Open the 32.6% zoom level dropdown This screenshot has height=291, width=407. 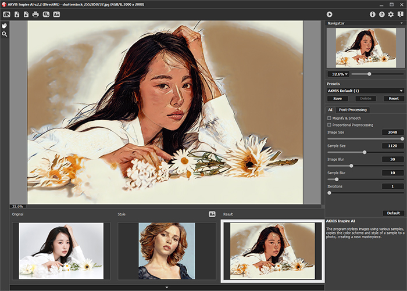pyautogui.click(x=338, y=74)
